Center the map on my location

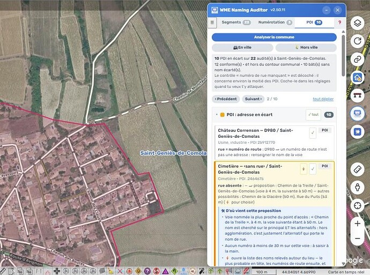click(x=357, y=205)
